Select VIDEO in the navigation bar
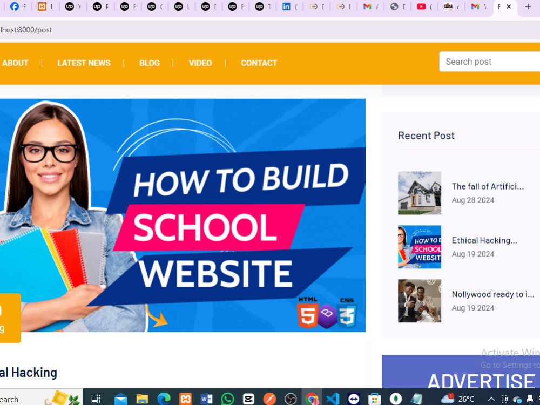The width and height of the screenshot is (540, 405). pos(200,63)
